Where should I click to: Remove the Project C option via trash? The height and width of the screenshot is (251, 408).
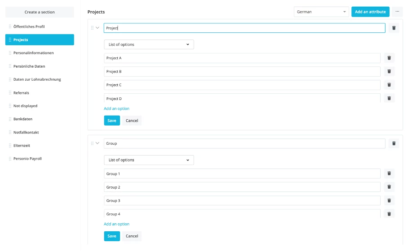(389, 85)
